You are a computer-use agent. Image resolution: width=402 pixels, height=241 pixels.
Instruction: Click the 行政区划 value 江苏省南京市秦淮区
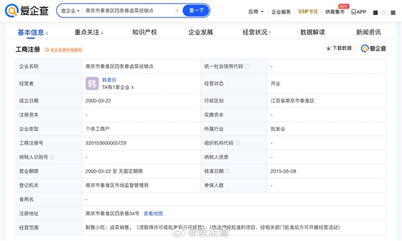pyautogui.click(x=292, y=100)
